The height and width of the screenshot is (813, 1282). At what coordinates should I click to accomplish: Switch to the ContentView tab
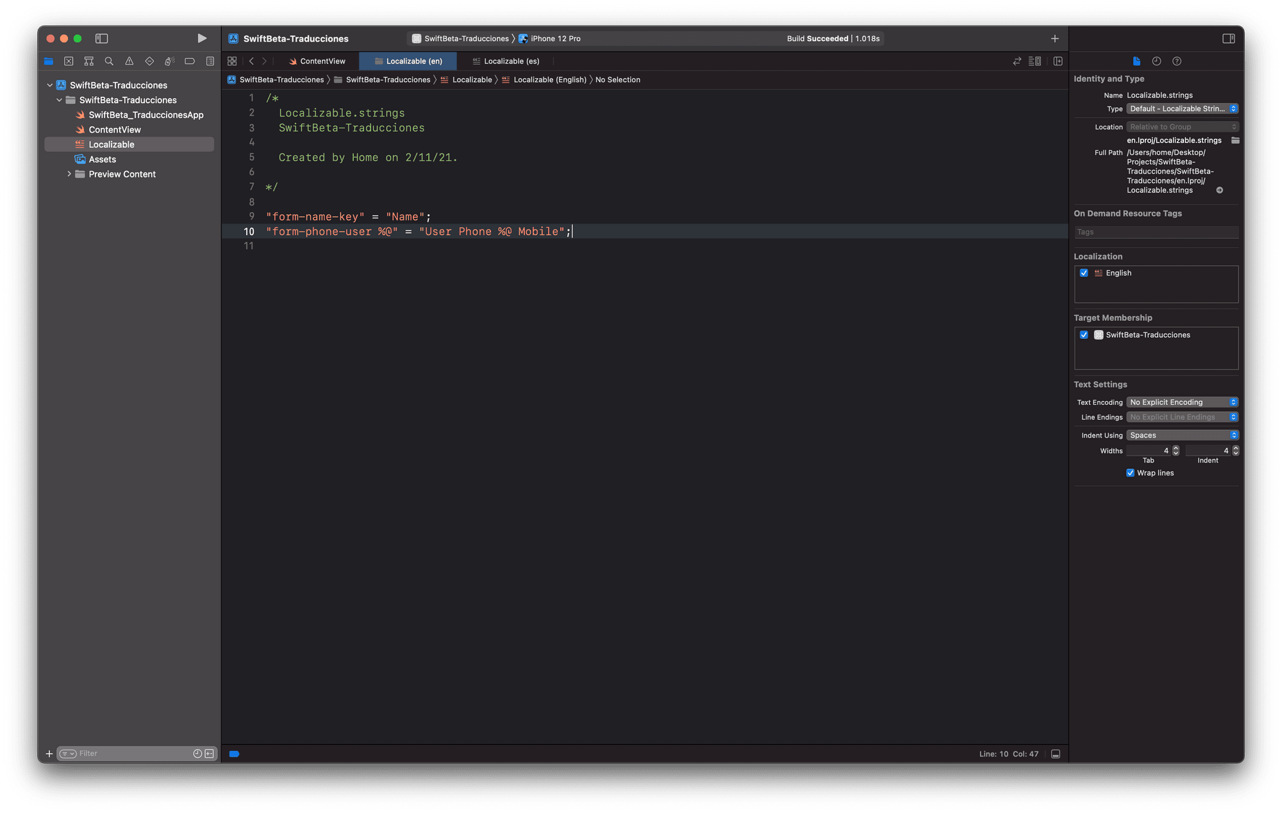317,62
